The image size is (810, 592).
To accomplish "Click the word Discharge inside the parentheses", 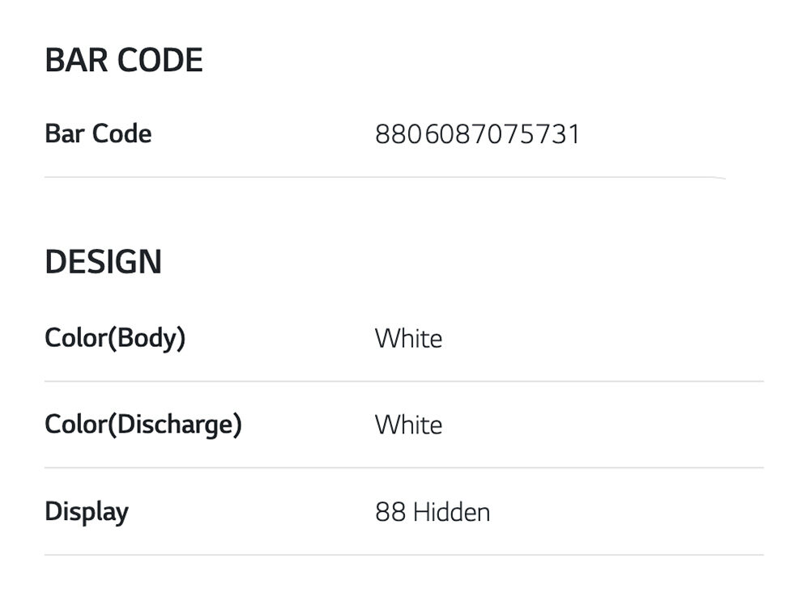I will [x=175, y=425].
